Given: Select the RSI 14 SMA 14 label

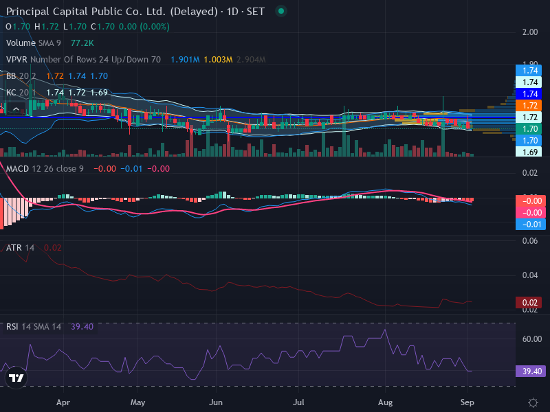Looking at the screenshot, I should click(34, 327).
